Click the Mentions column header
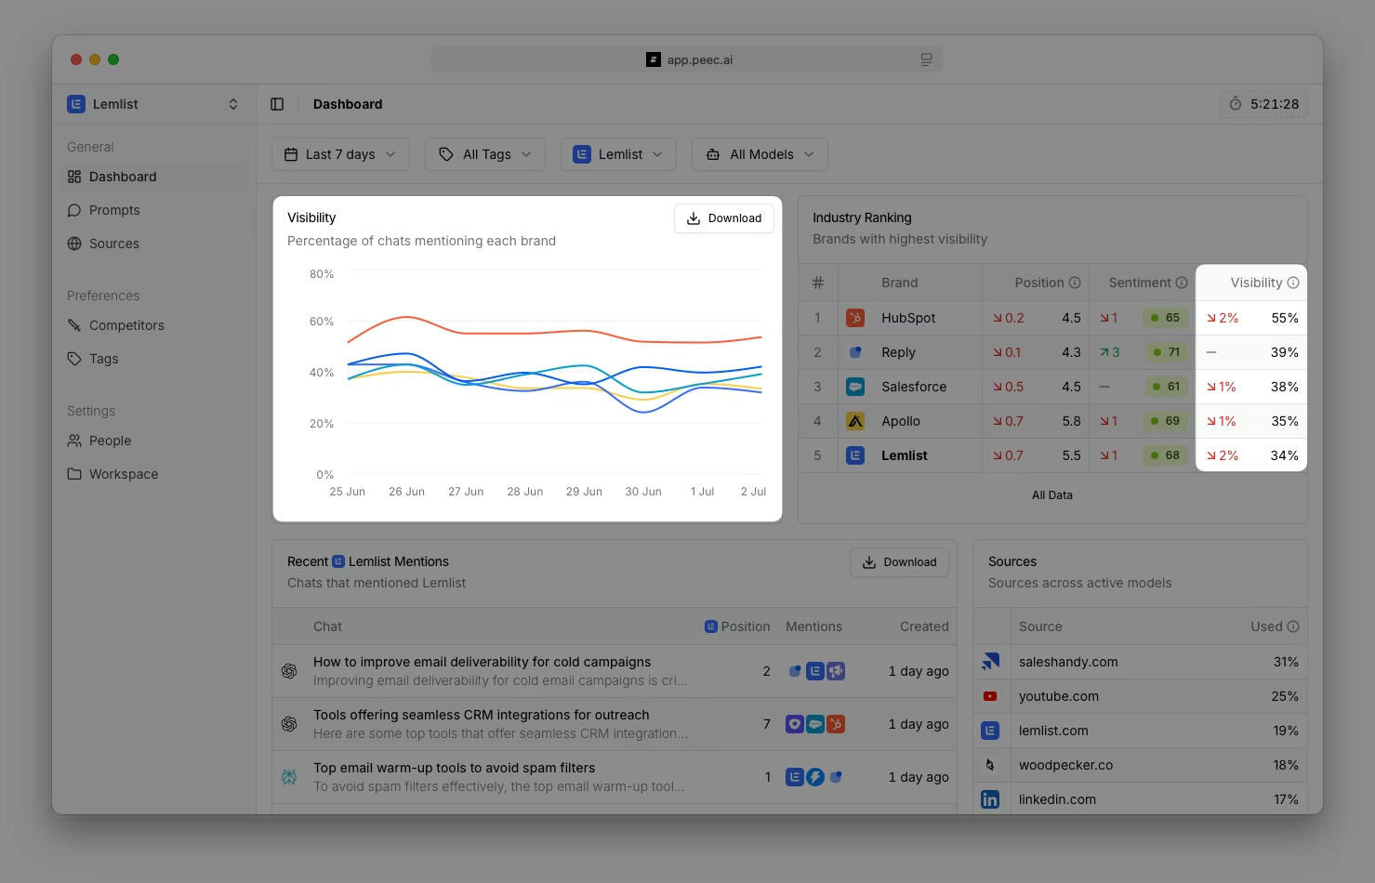1375x883 pixels. pos(813,626)
